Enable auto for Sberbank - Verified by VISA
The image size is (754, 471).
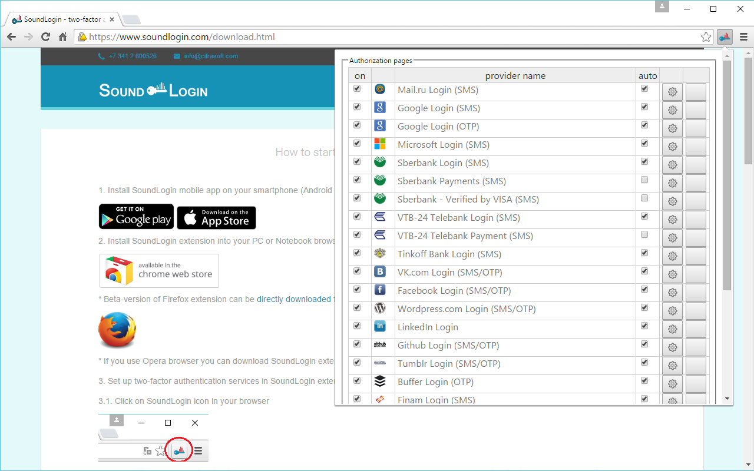point(644,198)
